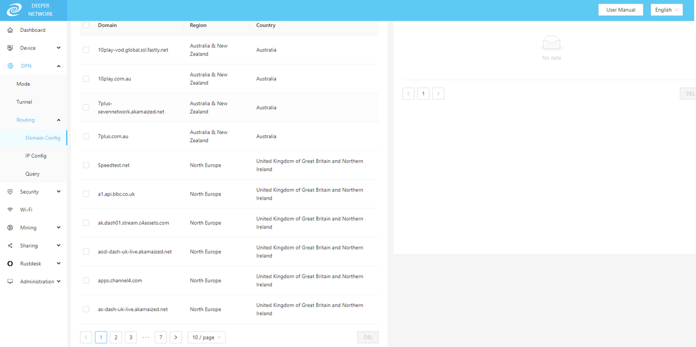Check the 10play.com.au row checkbox

pos(86,79)
